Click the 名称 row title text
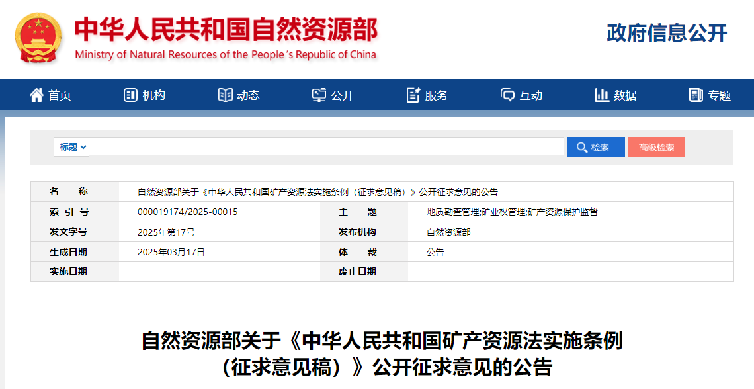Screen dimensions: 754x389 (x=317, y=192)
